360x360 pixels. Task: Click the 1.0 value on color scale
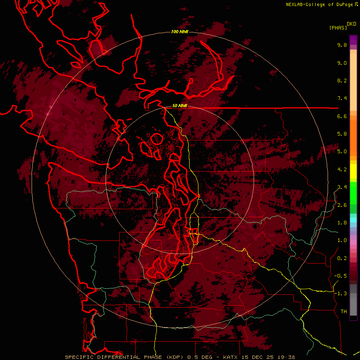pyautogui.click(x=342, y=240)
